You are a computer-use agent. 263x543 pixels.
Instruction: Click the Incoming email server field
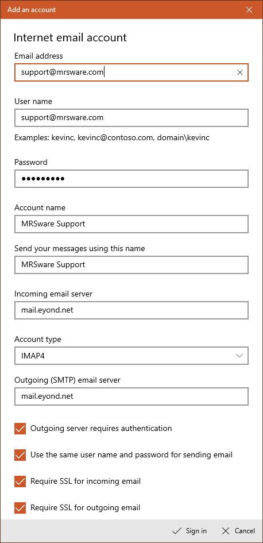[131, 310]
